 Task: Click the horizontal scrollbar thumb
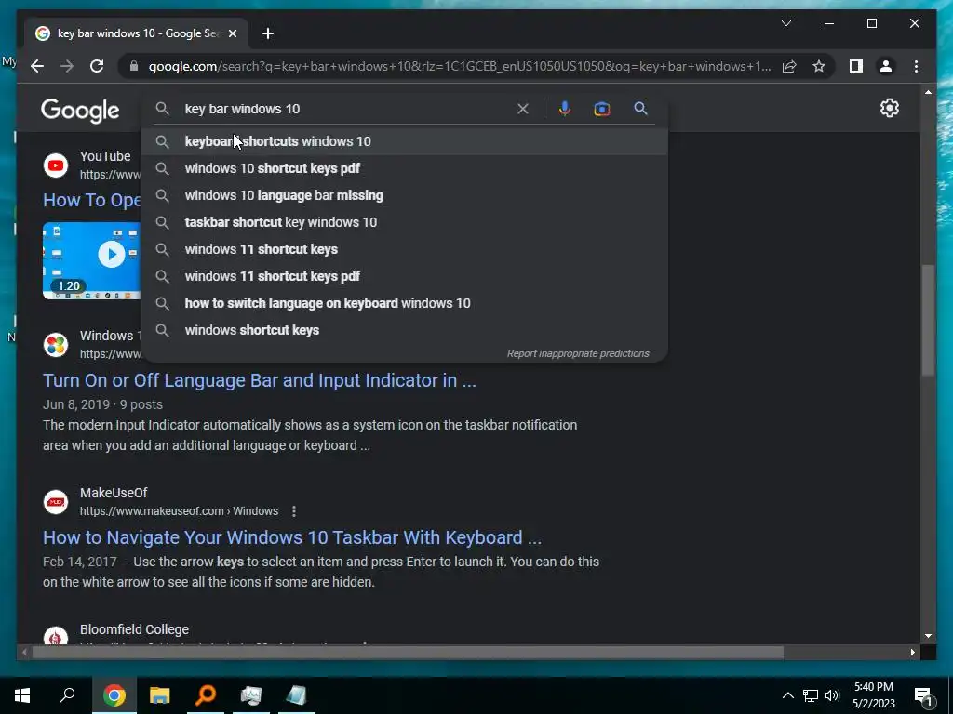click(408, 653)
